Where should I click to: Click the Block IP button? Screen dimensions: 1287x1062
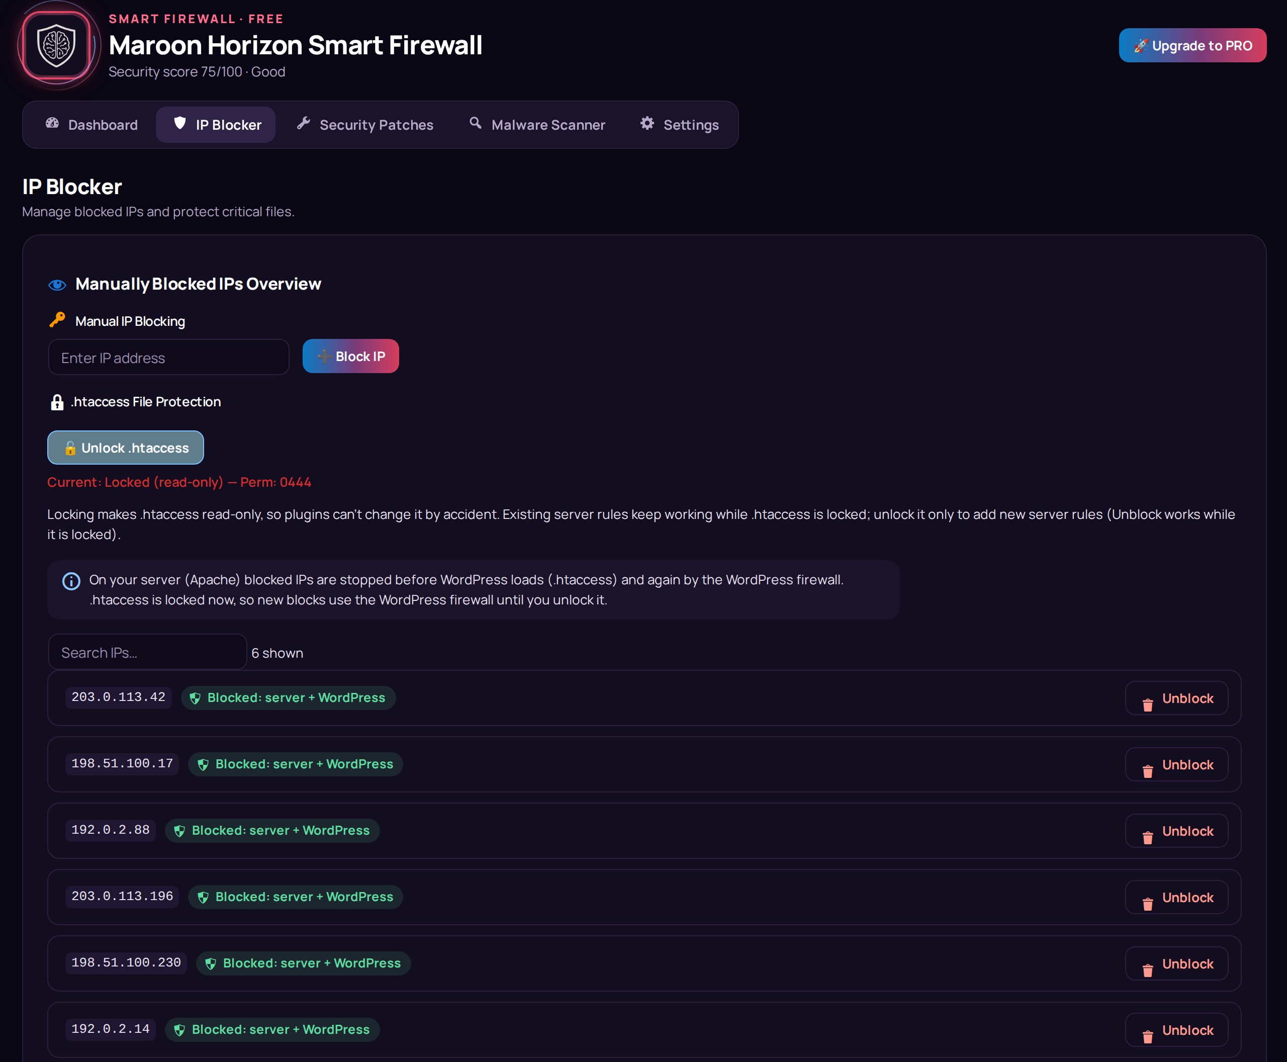click(350, 356)
